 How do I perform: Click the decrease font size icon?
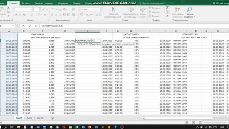47,10
